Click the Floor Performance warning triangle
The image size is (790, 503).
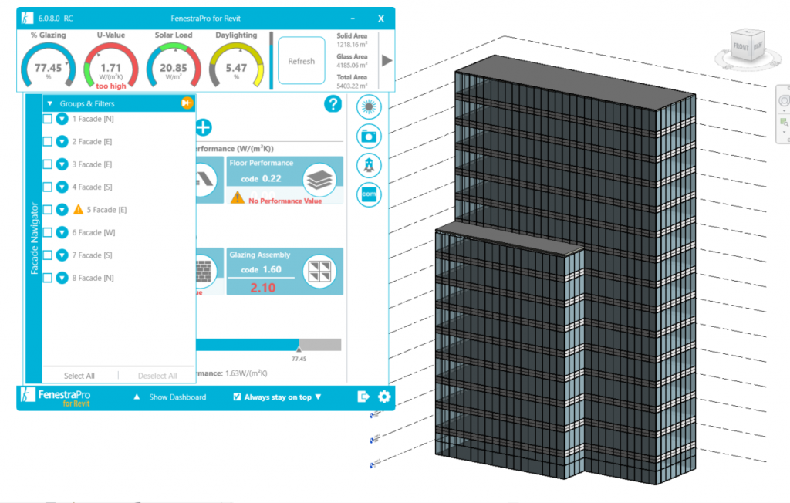click(238, 197)
